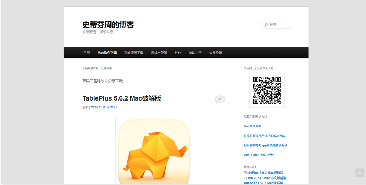The height and width of the screenshot is (185, 366).
Task: Open recent article CLion 2023.3 Mac中文破解版
Action: pos(266,178)
